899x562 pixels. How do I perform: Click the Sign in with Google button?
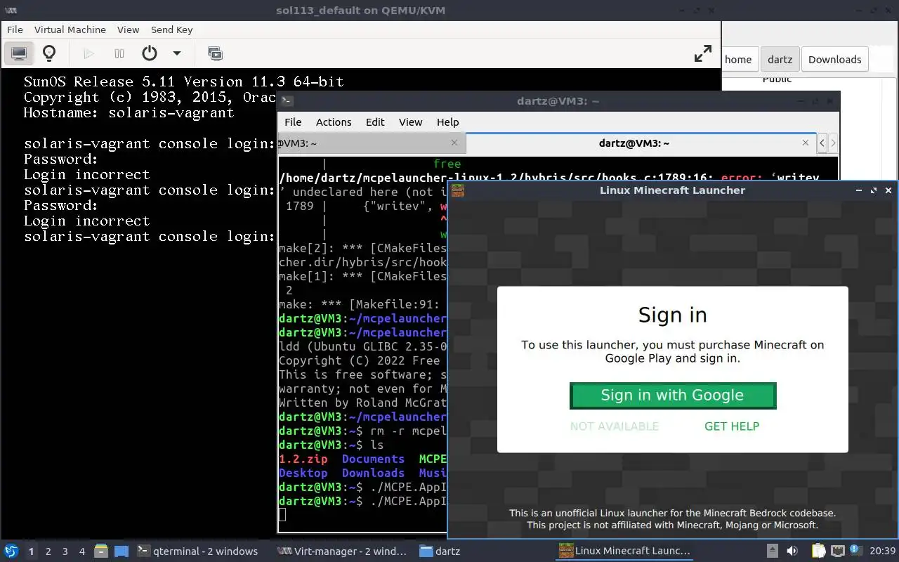coord(672,396)
